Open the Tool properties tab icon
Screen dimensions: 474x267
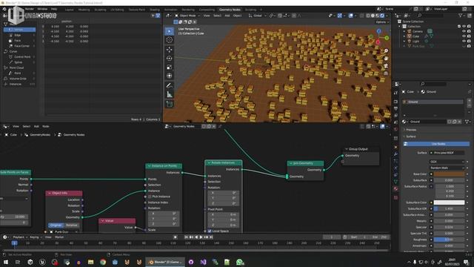(395, 93)
